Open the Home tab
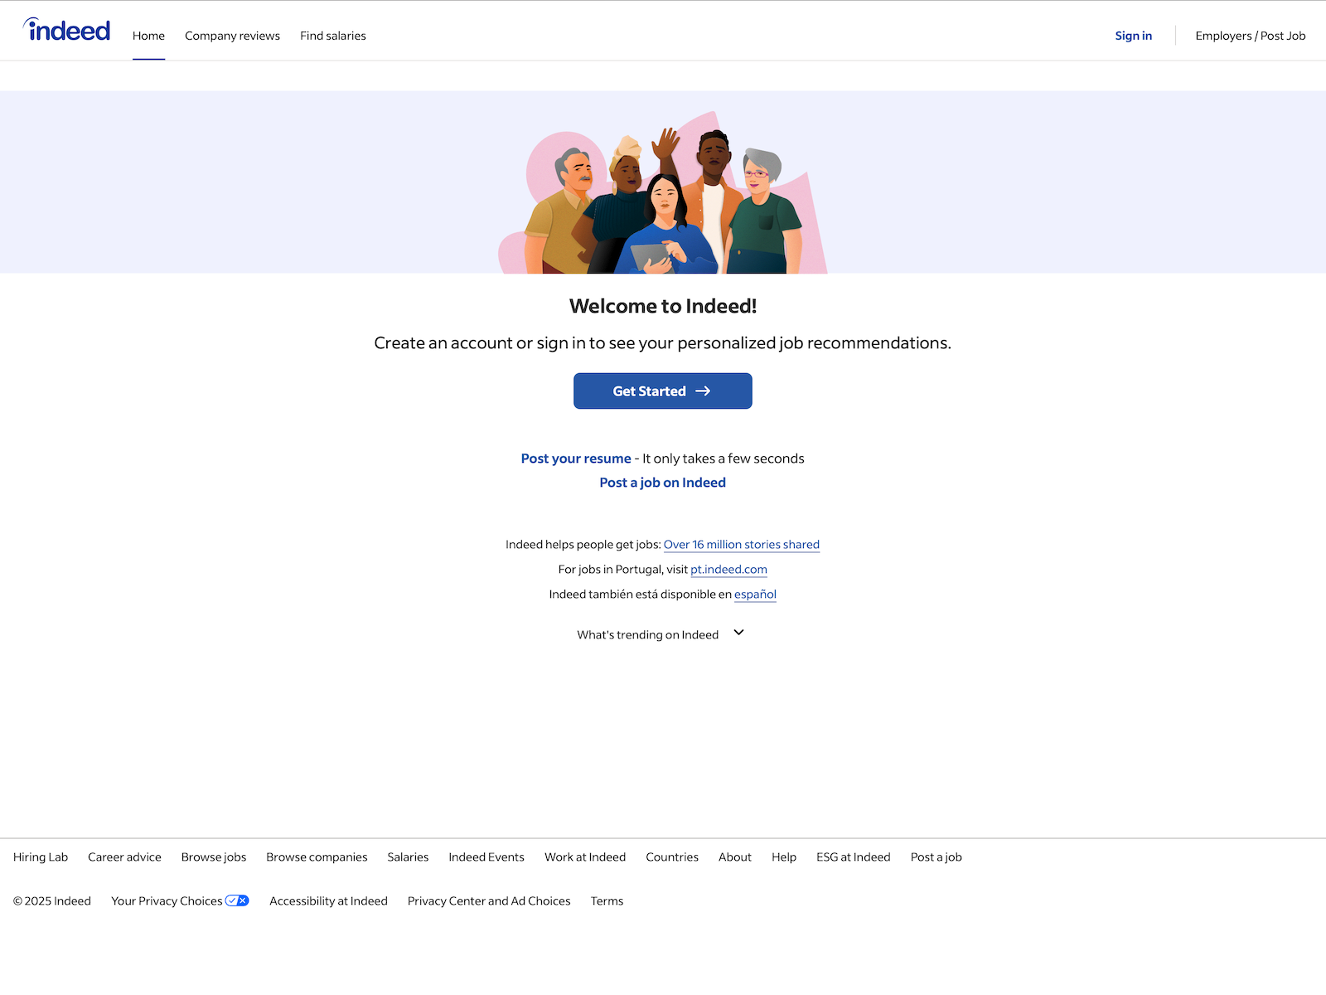The width and height of the screenshot is (1326, 995). point(148,36)
